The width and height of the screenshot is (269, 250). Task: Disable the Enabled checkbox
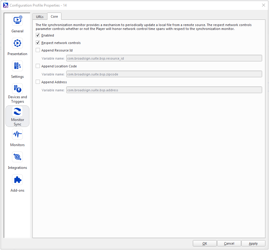click(38, 35)
